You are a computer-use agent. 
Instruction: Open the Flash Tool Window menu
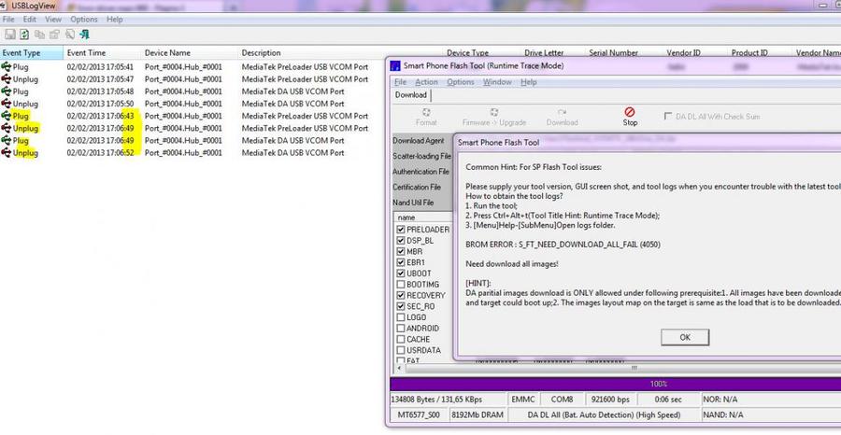tap(497, 82)
